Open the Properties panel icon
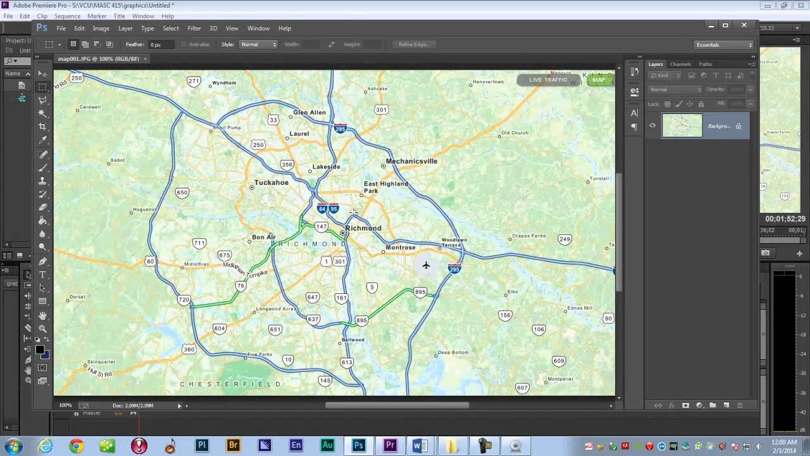This screenshot has height=456, width=810. (x=634, y=91)
